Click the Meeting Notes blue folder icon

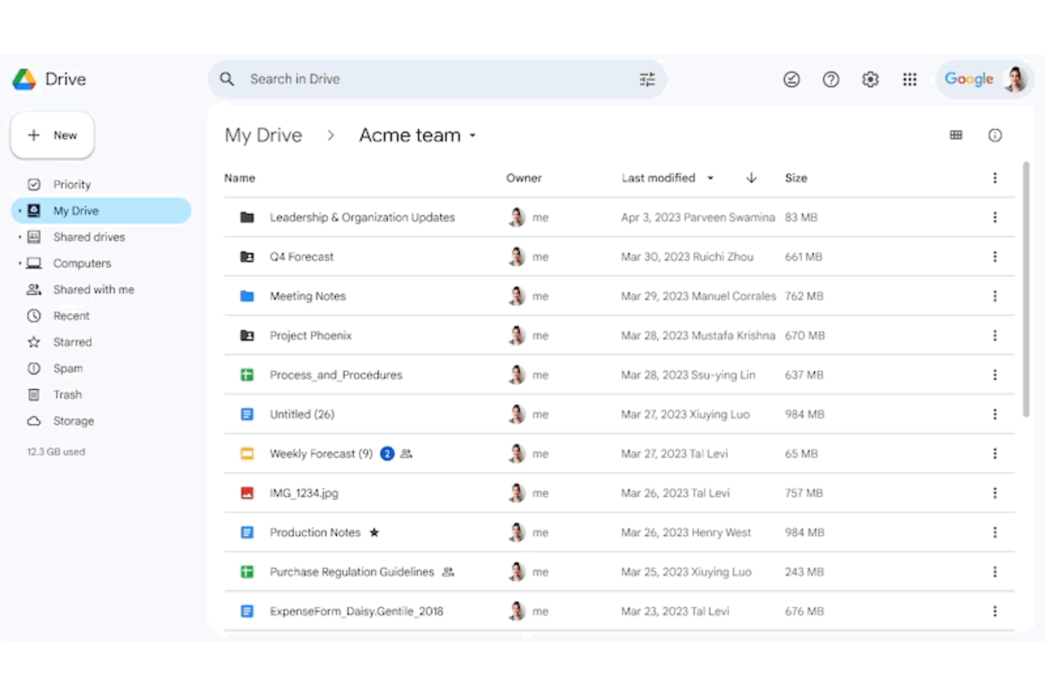tap(247, 296)
